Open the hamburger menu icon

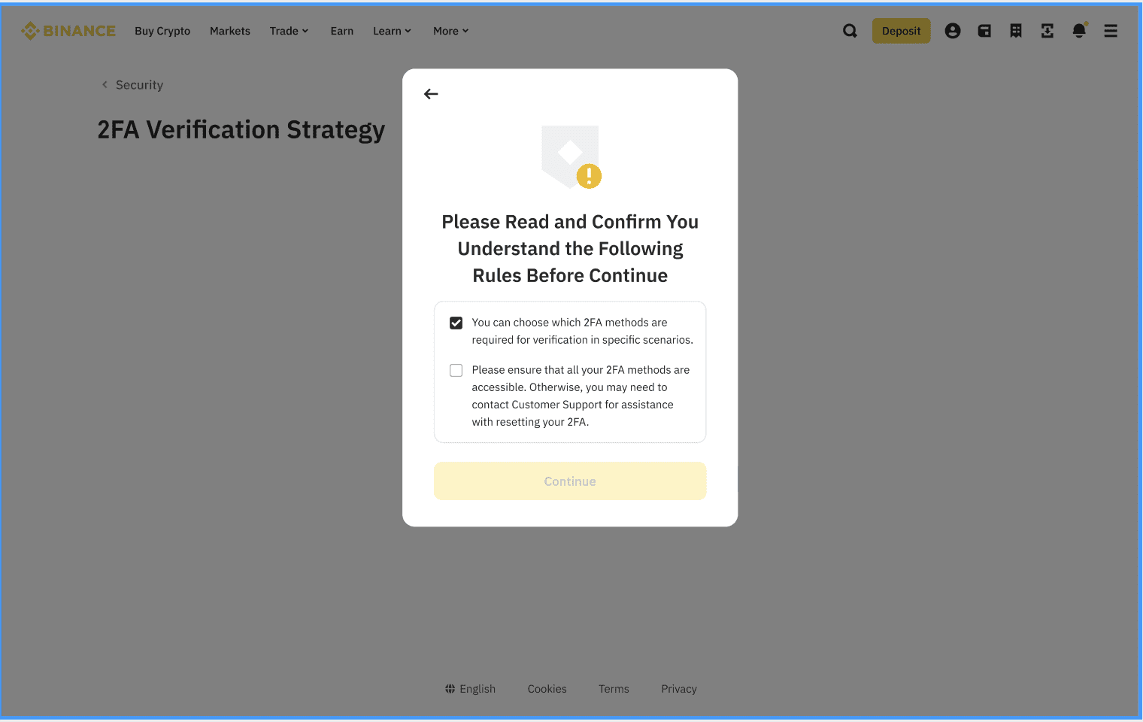coord(1111,31)
